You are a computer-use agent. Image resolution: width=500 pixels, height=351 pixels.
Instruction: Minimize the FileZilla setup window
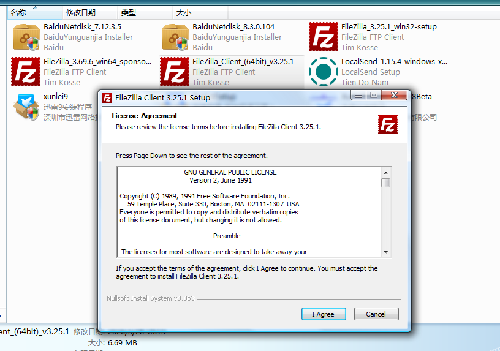[358, 96]
